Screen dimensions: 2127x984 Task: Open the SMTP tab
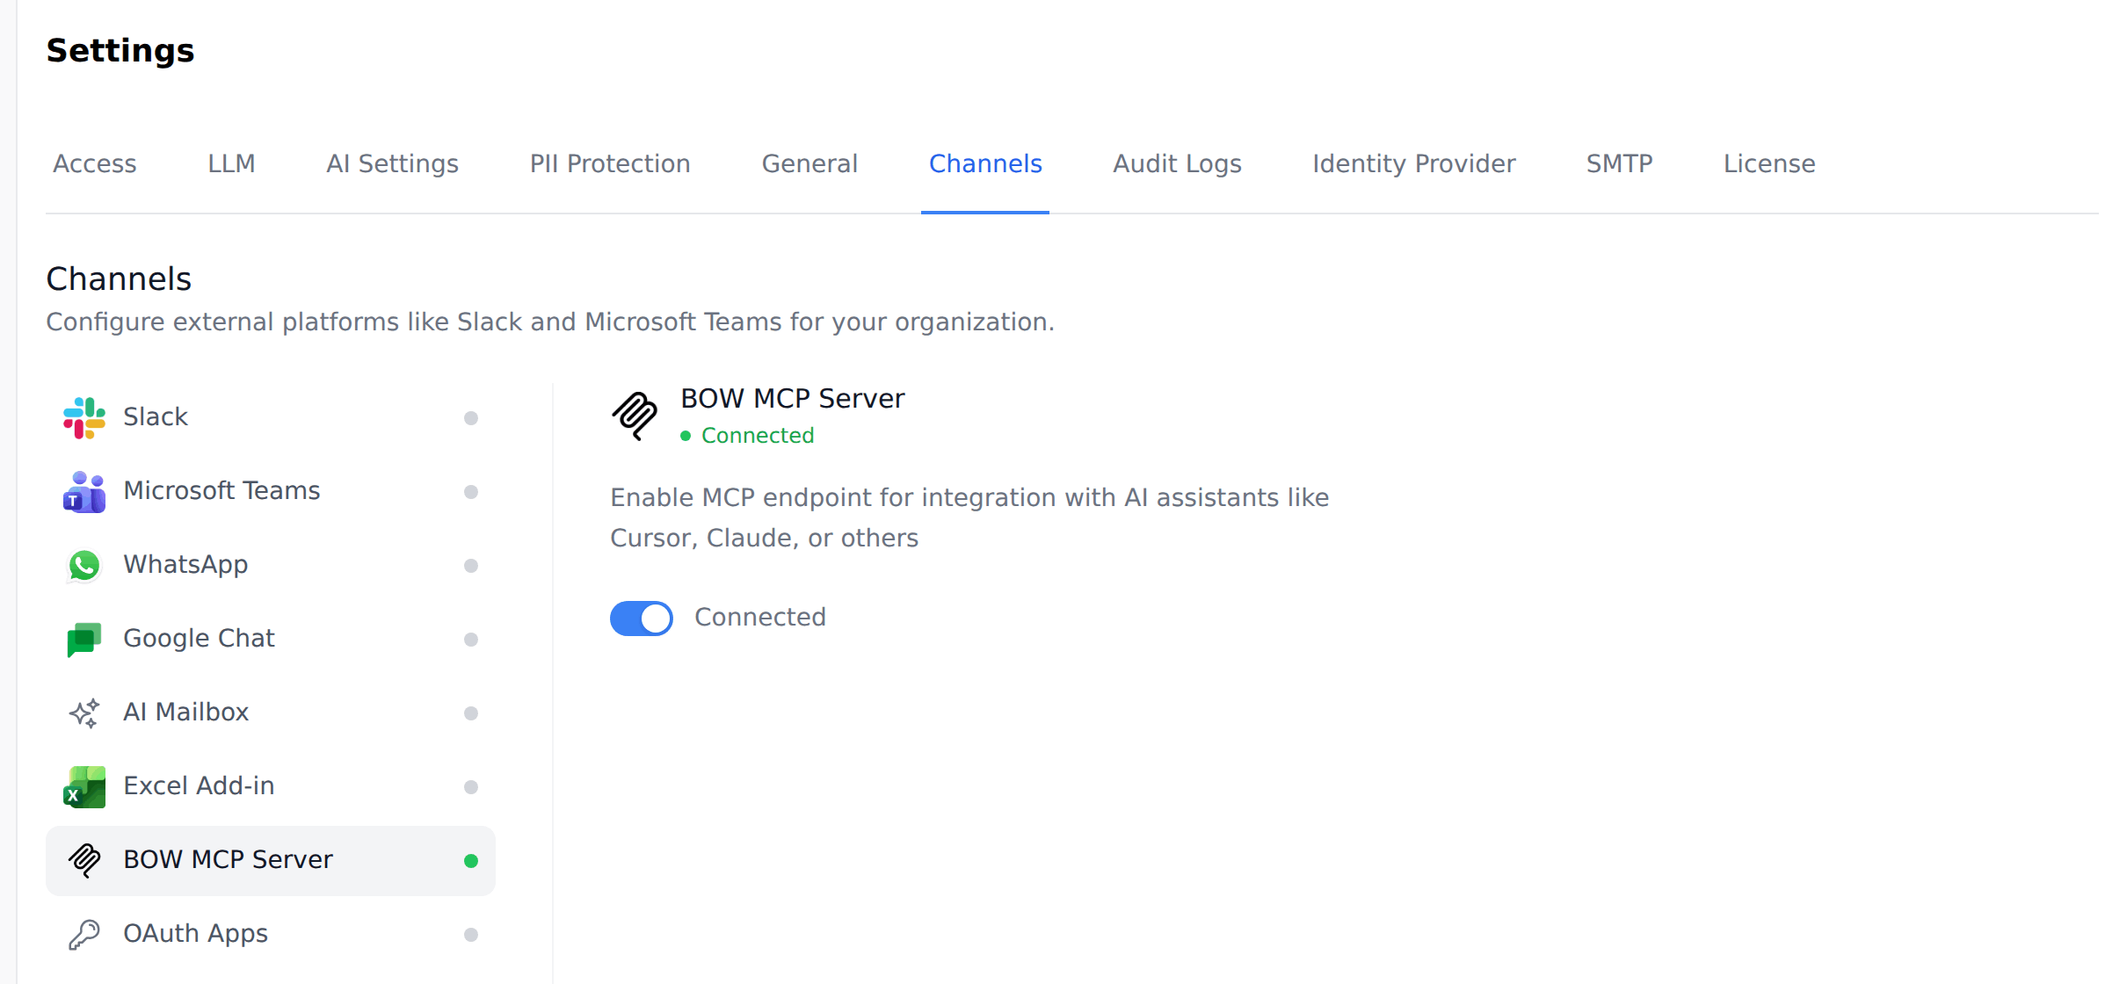coord(1619,164)
